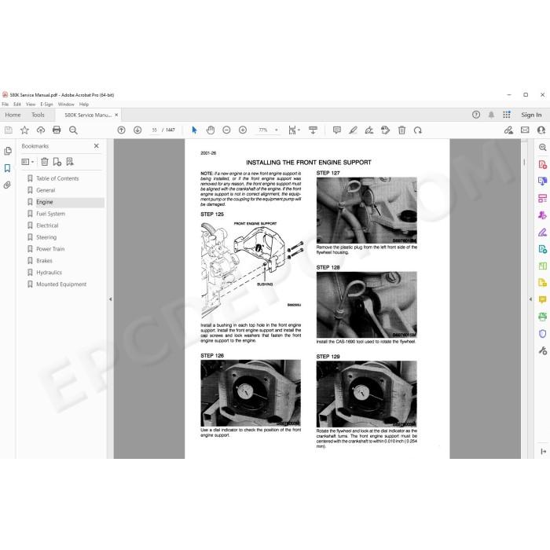Viewport: 550px width, 550px height.
Task: Select the highlighter pen tool
Action: (x=353, y=130)
